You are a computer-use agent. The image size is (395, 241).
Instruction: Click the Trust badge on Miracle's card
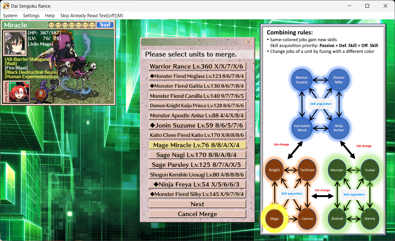point(105,25)
